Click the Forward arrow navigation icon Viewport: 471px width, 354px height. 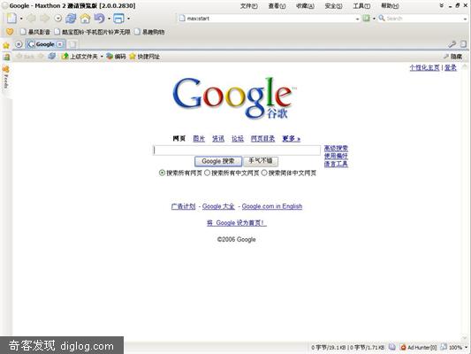(45, 19)
